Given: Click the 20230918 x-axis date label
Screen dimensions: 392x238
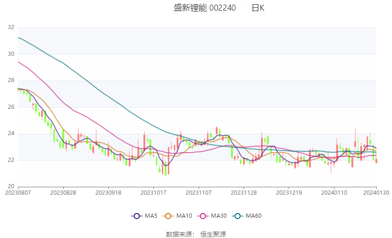Looking at the screenshot, I should 108,193.
